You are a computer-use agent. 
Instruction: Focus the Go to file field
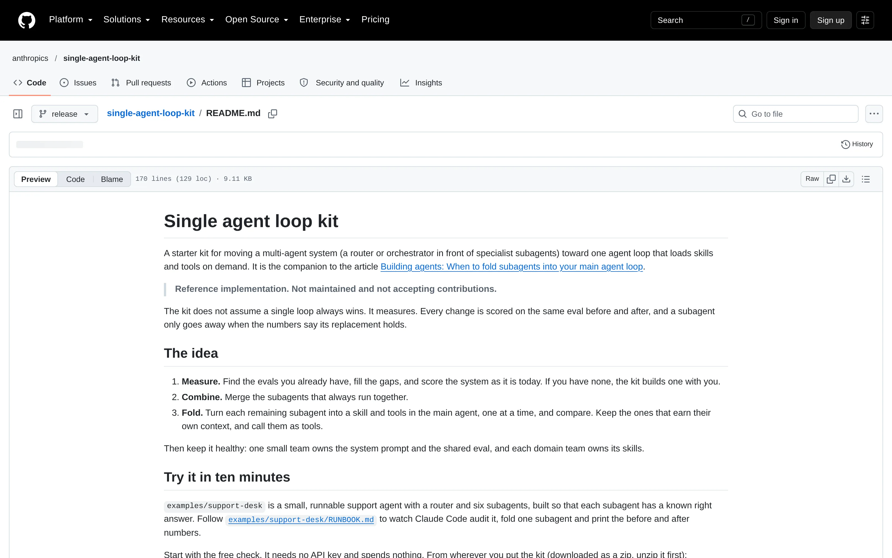click(796, 114)
